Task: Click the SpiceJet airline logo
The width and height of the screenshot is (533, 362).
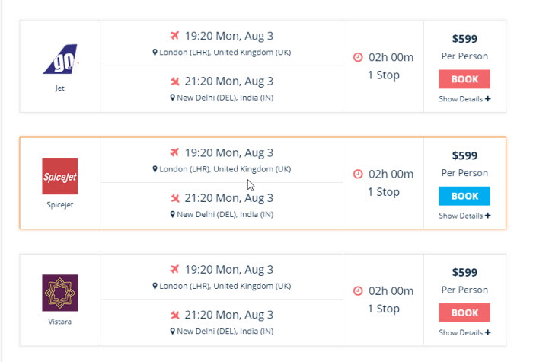Action: point(60,176)
